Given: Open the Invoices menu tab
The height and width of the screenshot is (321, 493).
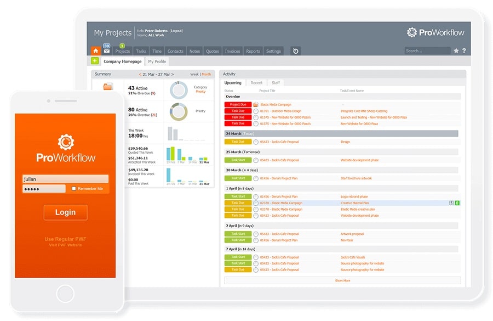Looking at the screenshot, I should (x=232, y=51).
